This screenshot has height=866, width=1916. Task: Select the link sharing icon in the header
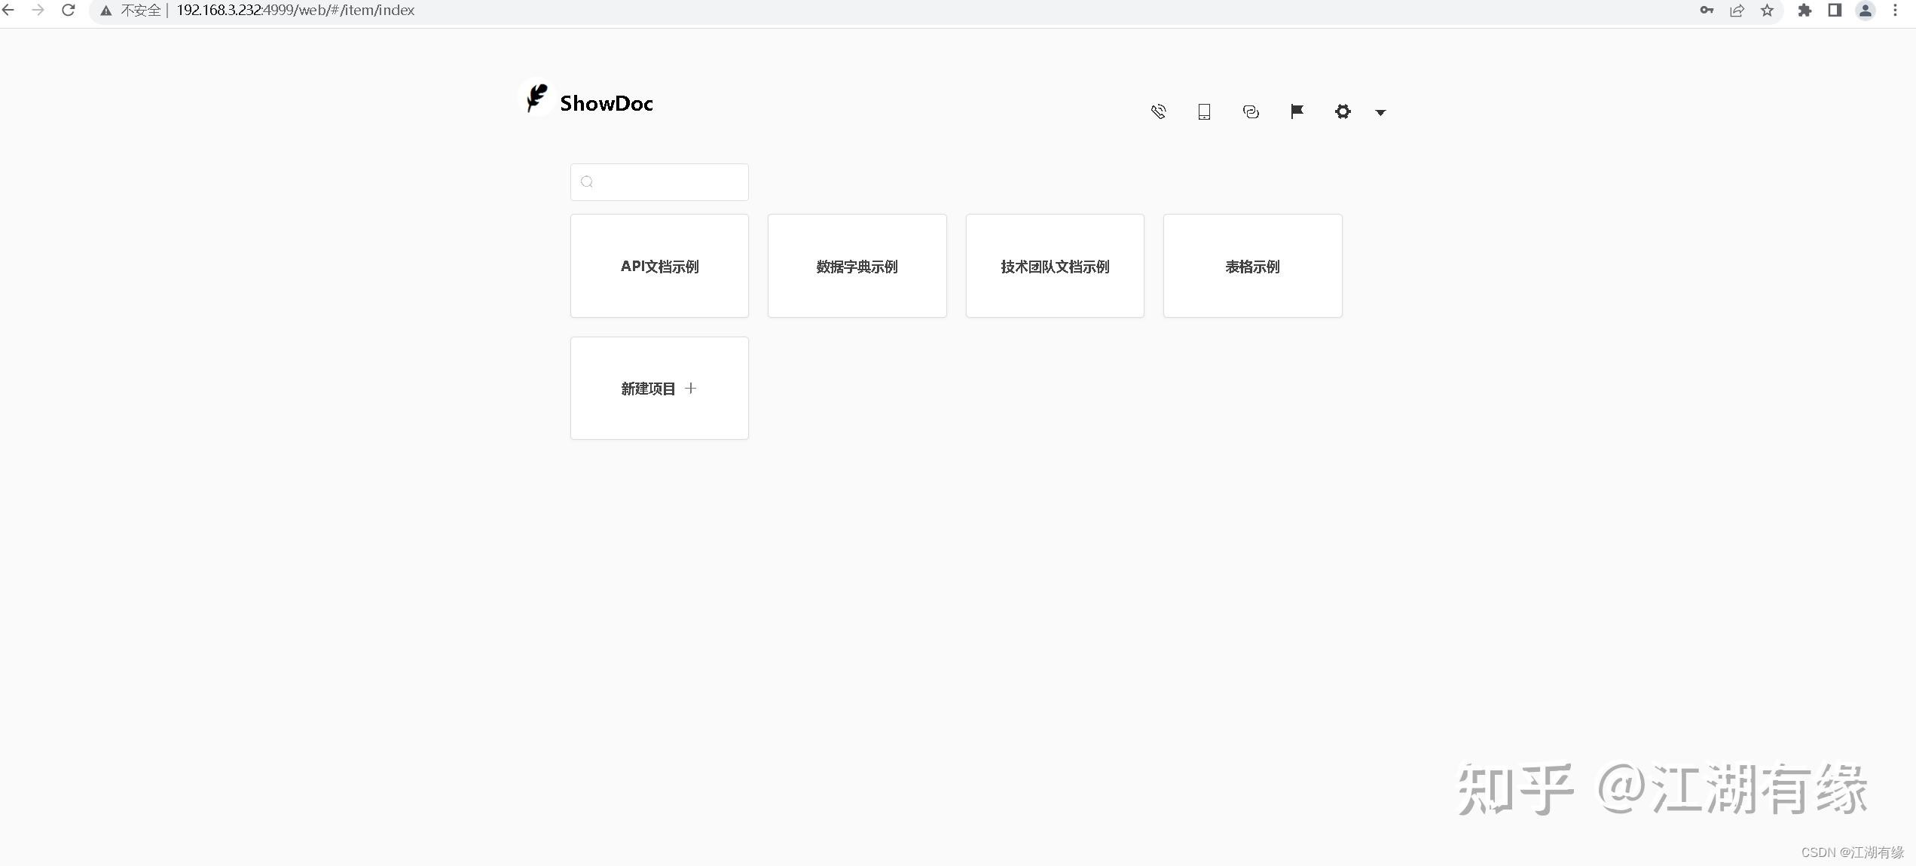[1251, 111]
